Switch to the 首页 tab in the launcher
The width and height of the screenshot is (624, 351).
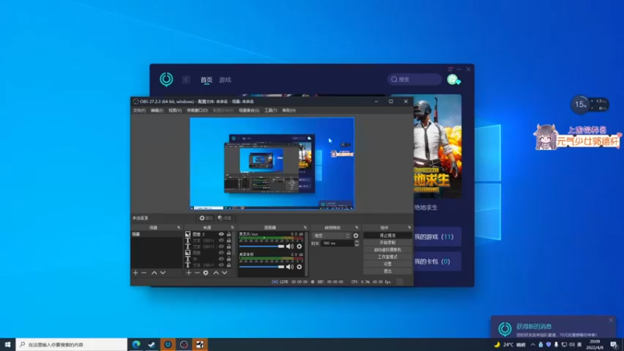[x=206, y=80]
